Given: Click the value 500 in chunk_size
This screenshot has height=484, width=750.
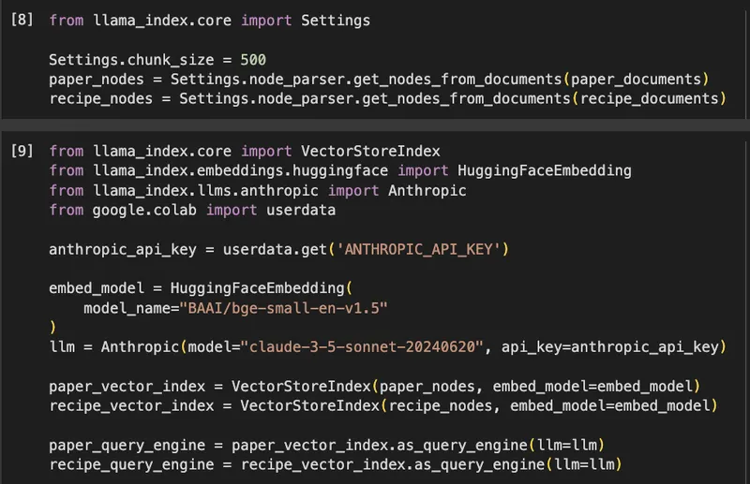Looking at the screenshot, I should pyautogui.click(x=253, y=60).
